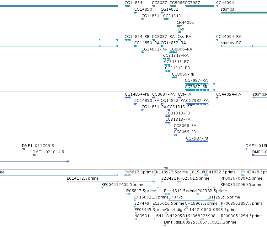The width and height of the screenshot is (267, 227).
Task: Click the CG8066-PA protein label
Action: coord(185,126)
